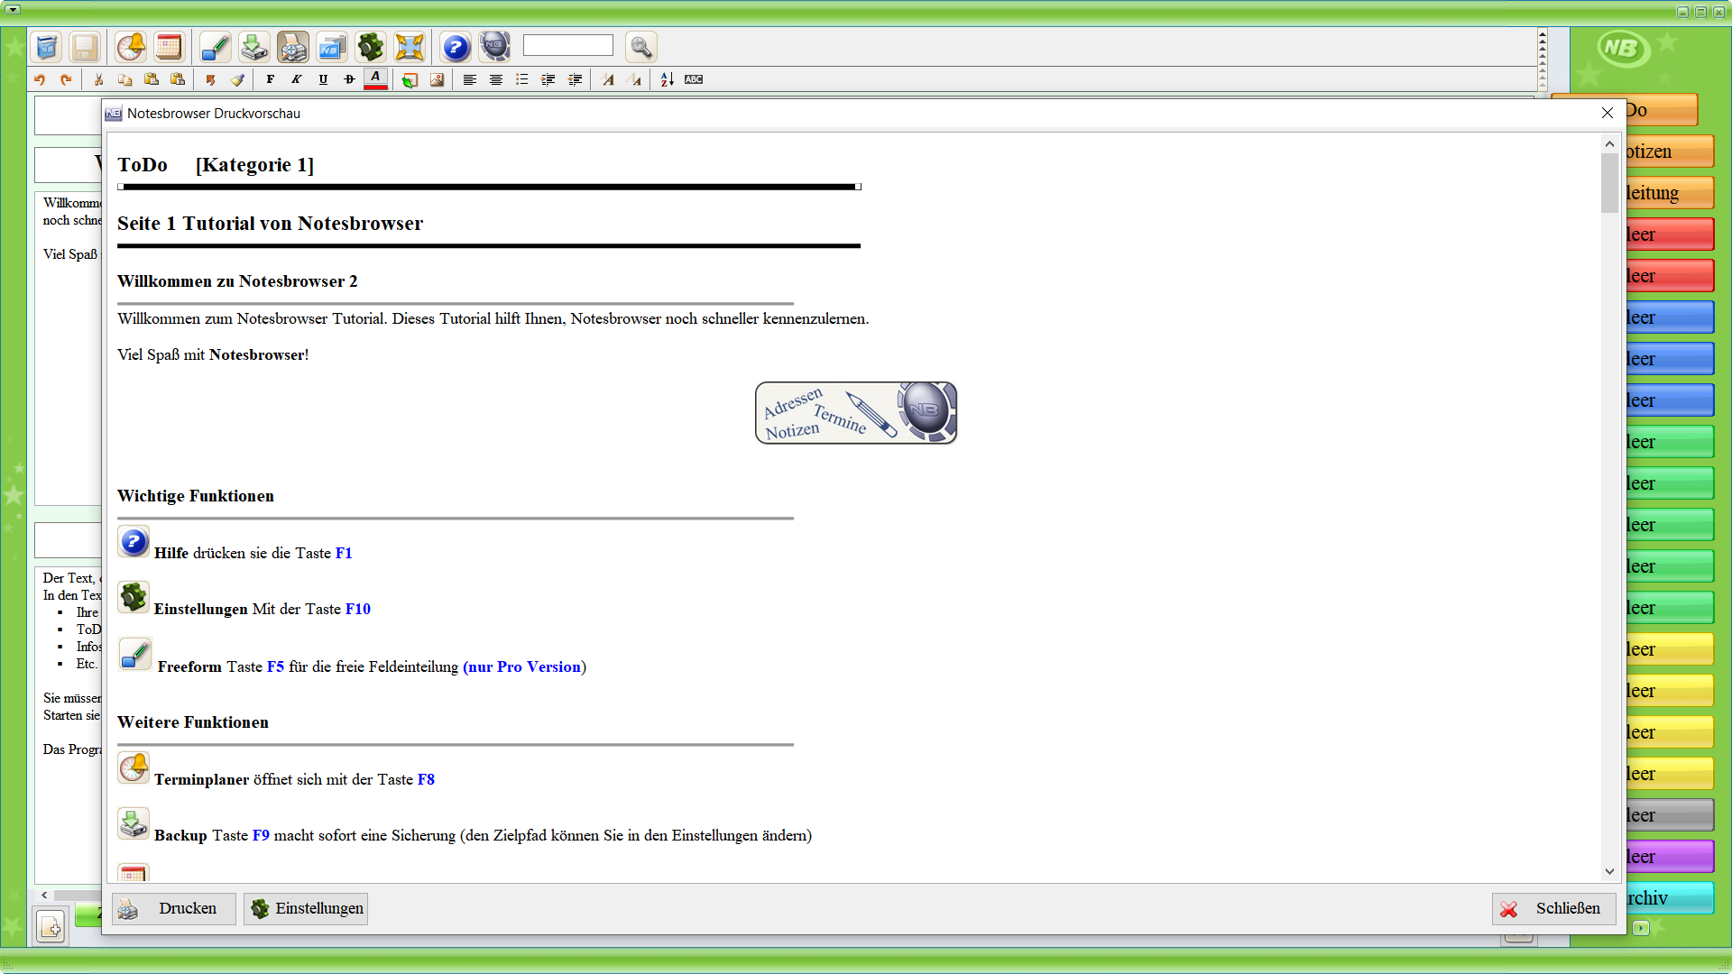This screenshot has width=1732, height=974.
Task: Run the ABC spell check icon
Action: point(694,79)
